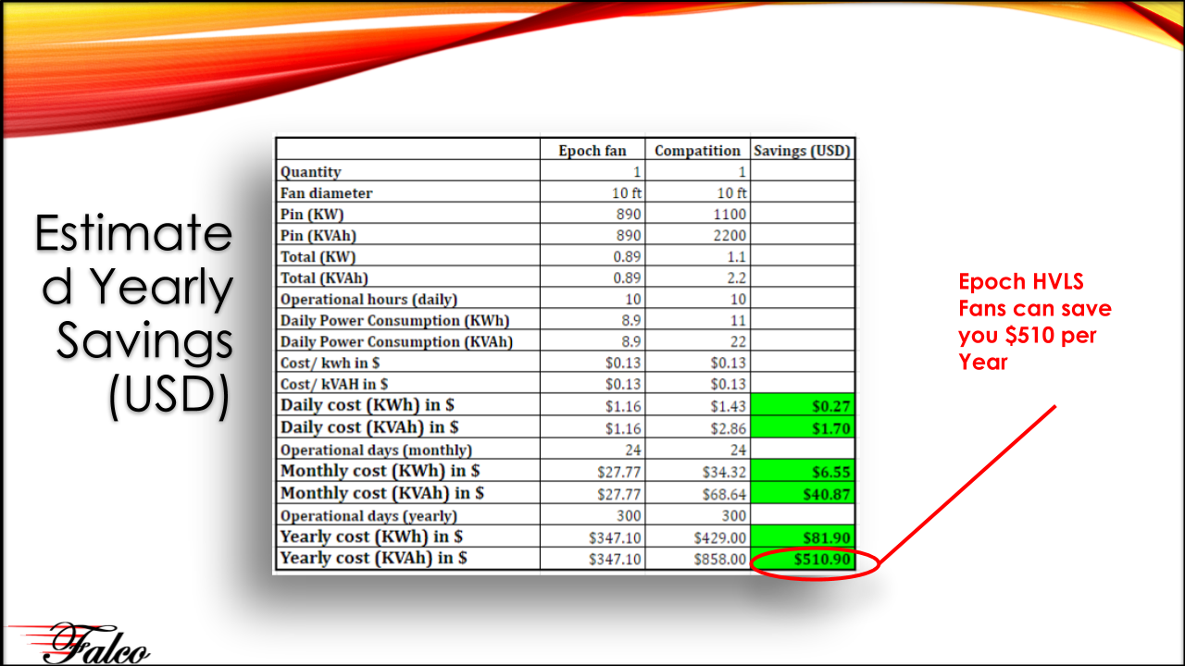
Task: Select the green $1.70 savings cell
Action: pos(803,427)
